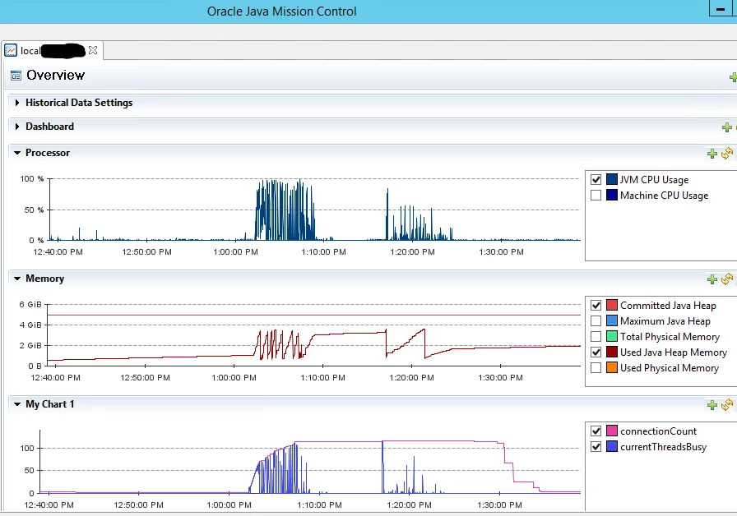Click the Overview page icon
The image size is (737, 516).
16,76
